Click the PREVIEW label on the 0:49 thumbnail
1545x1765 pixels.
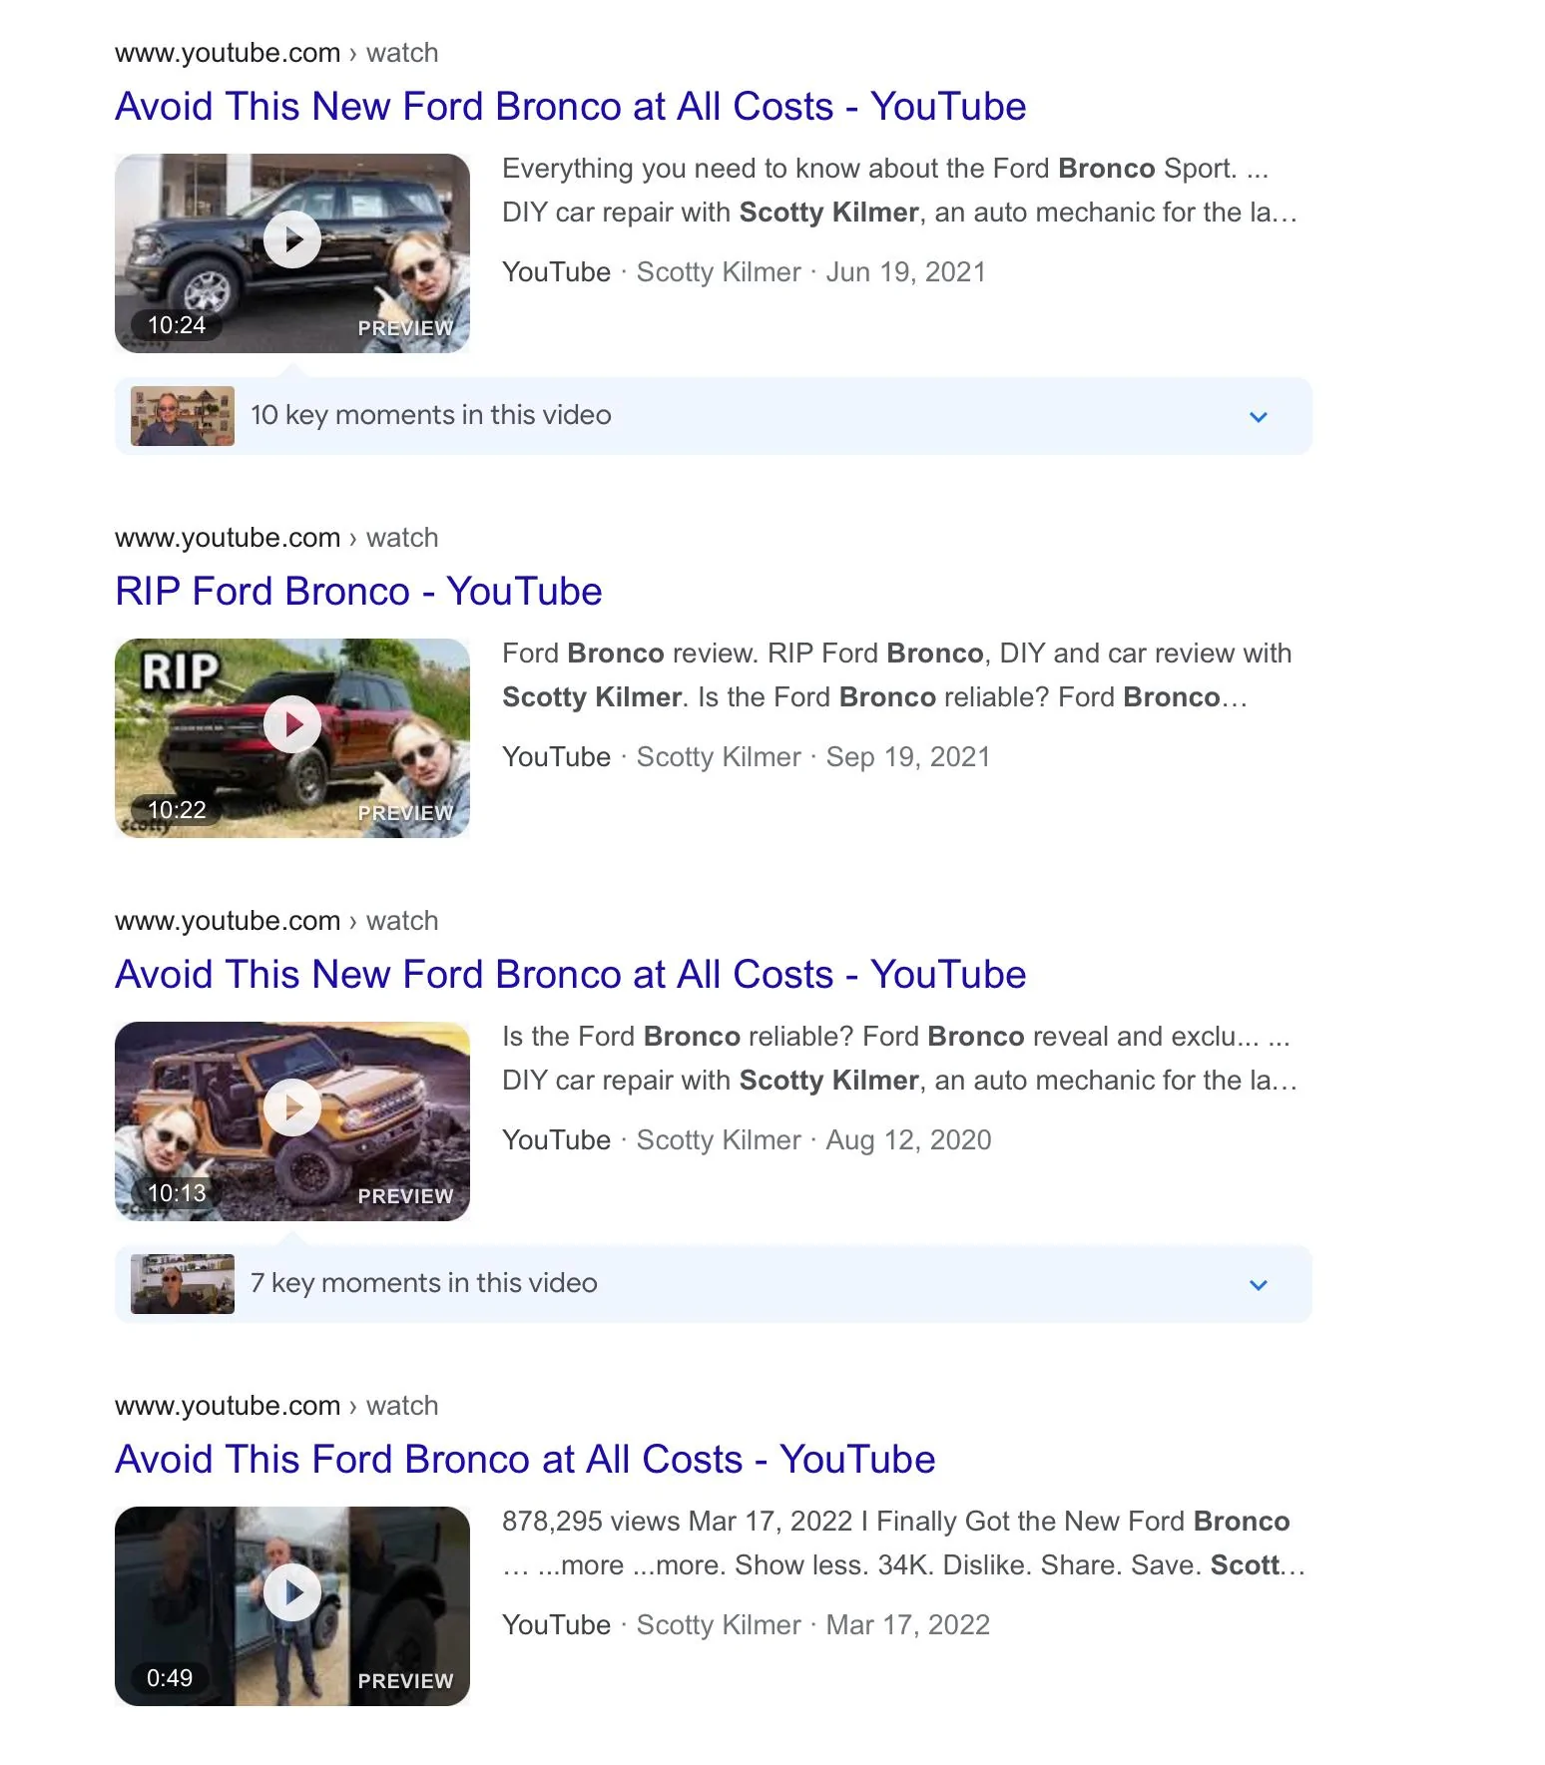click(405, 1681)
